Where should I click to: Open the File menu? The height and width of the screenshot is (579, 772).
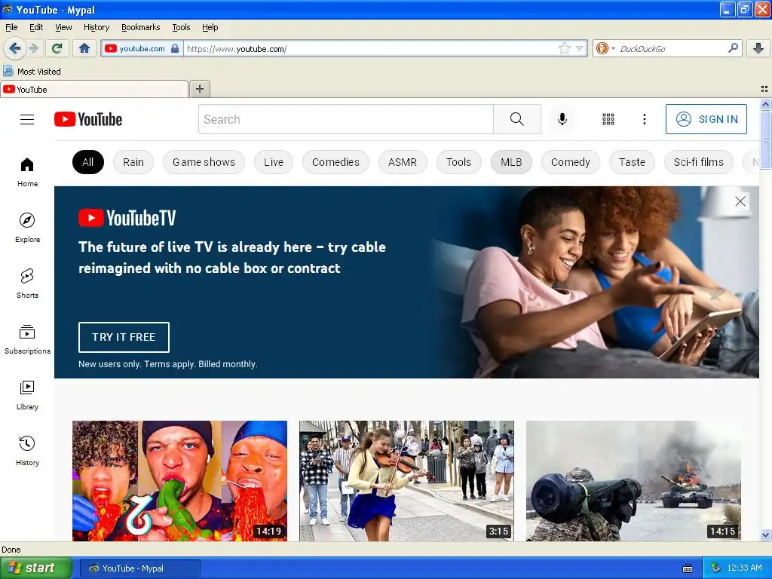(11, 27)
